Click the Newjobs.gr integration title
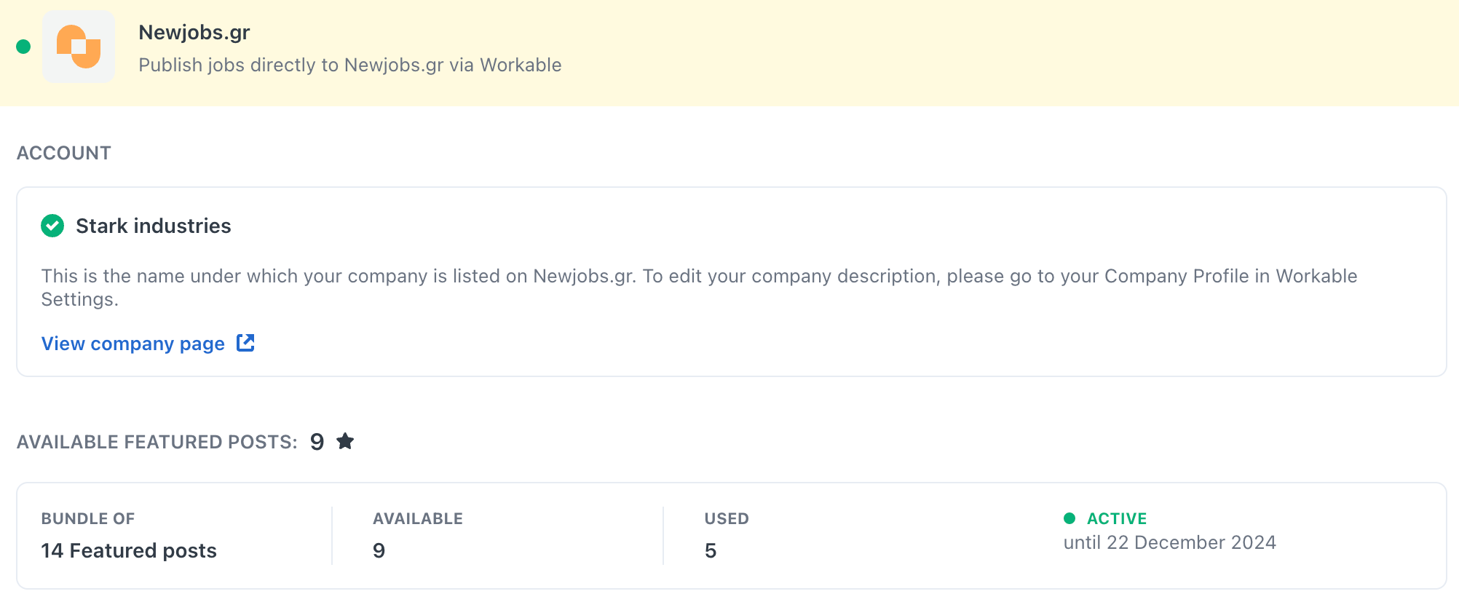This screenshot has height=610, width=1459. pyautogui.click(x=194, y=32)
